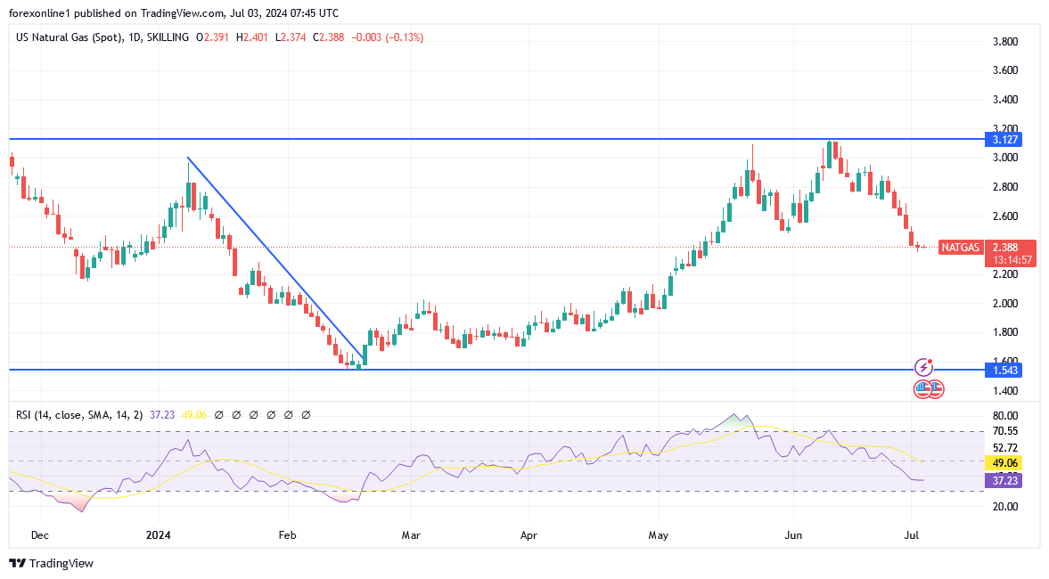Click the May label on time axis

coord(659,534)
